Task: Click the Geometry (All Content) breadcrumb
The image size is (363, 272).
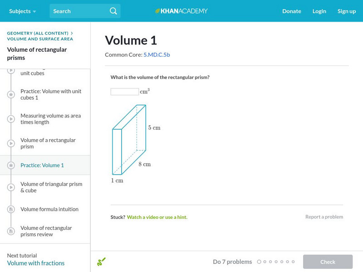Action: tap(38, 33)
